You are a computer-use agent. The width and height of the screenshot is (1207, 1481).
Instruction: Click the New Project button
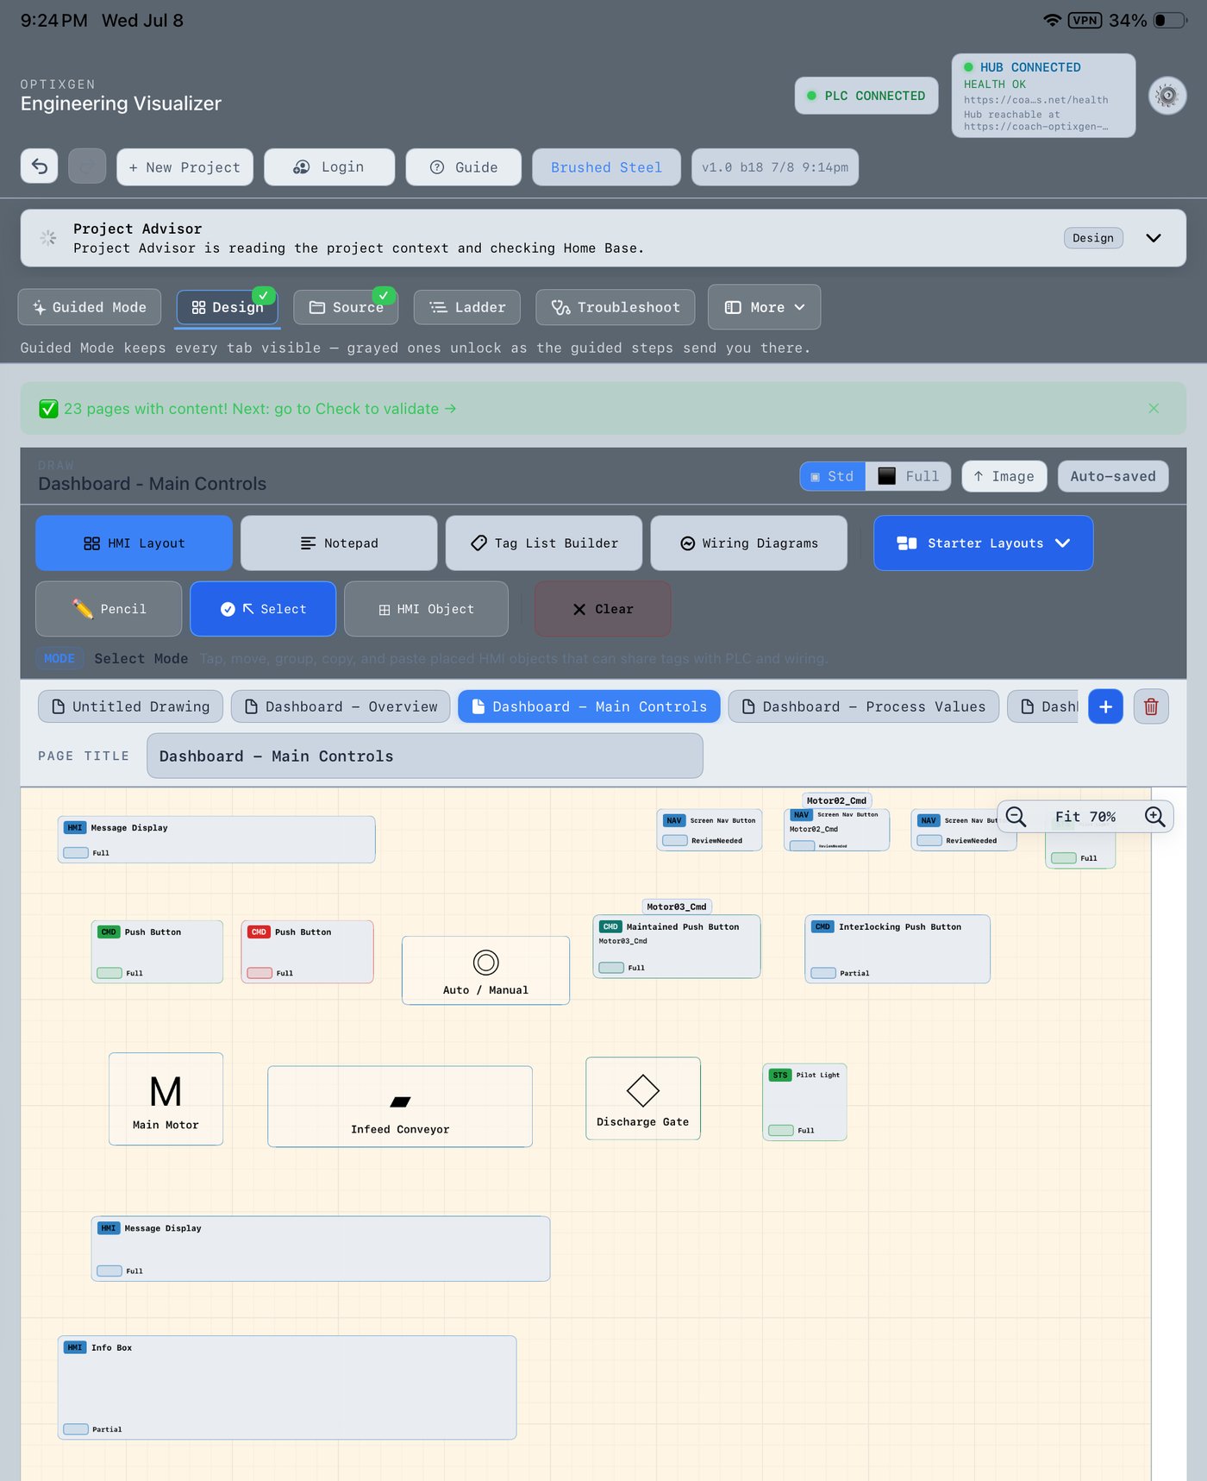[x=184, y=167]
